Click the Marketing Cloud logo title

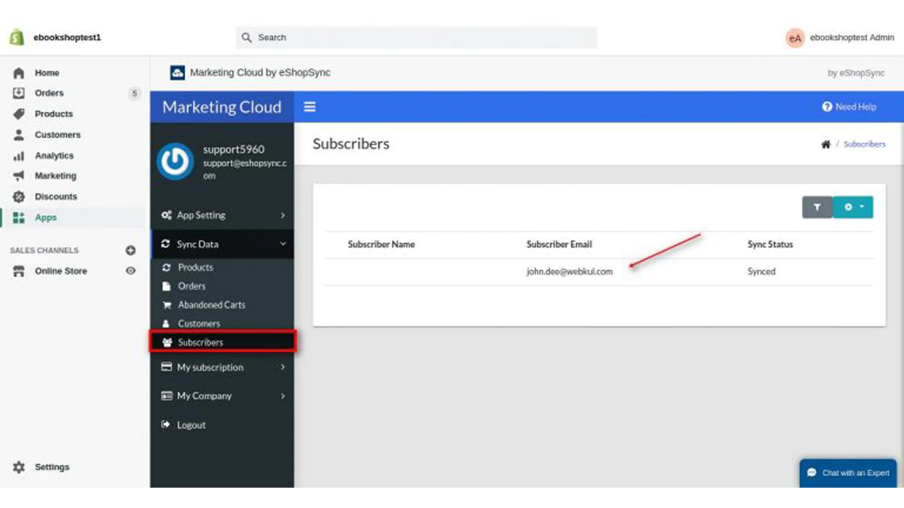coord(222,107)
